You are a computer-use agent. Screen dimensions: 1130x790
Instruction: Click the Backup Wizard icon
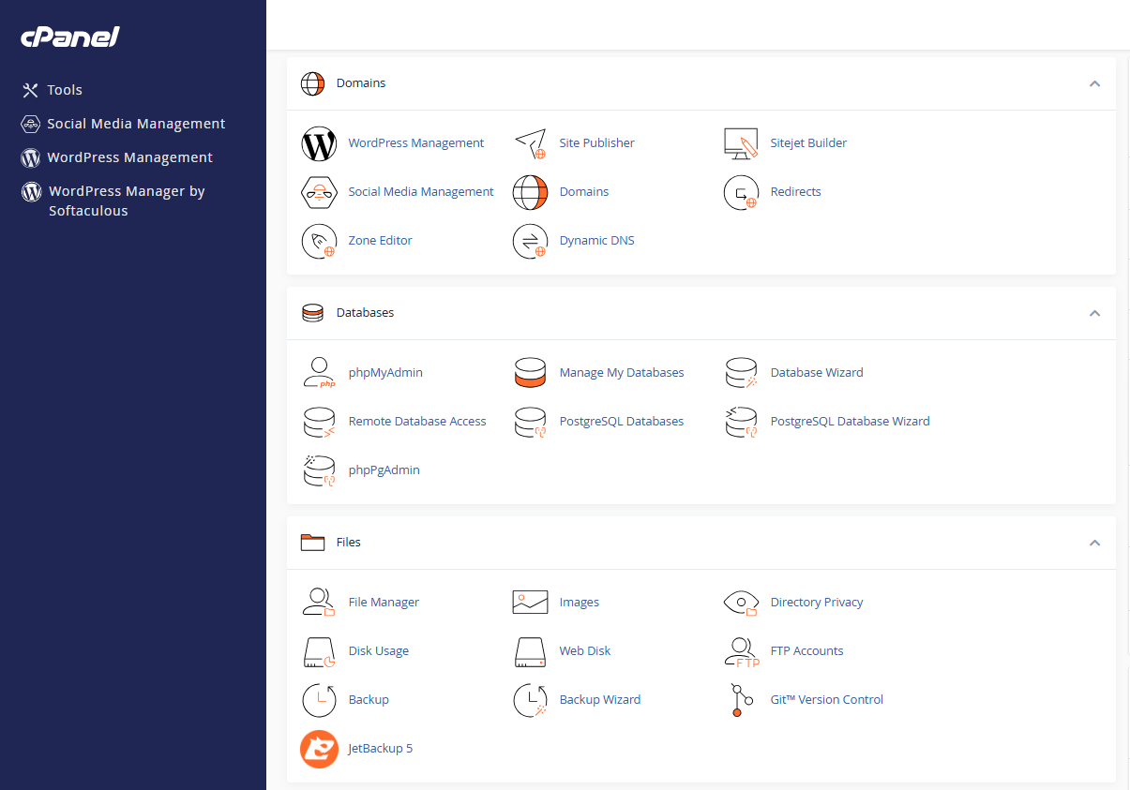530,700
